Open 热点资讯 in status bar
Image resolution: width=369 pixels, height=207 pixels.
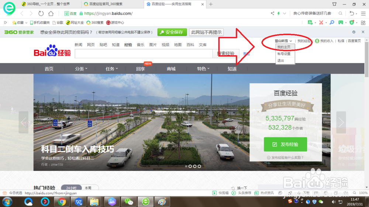pyautogui.click(x=264, y=193)
